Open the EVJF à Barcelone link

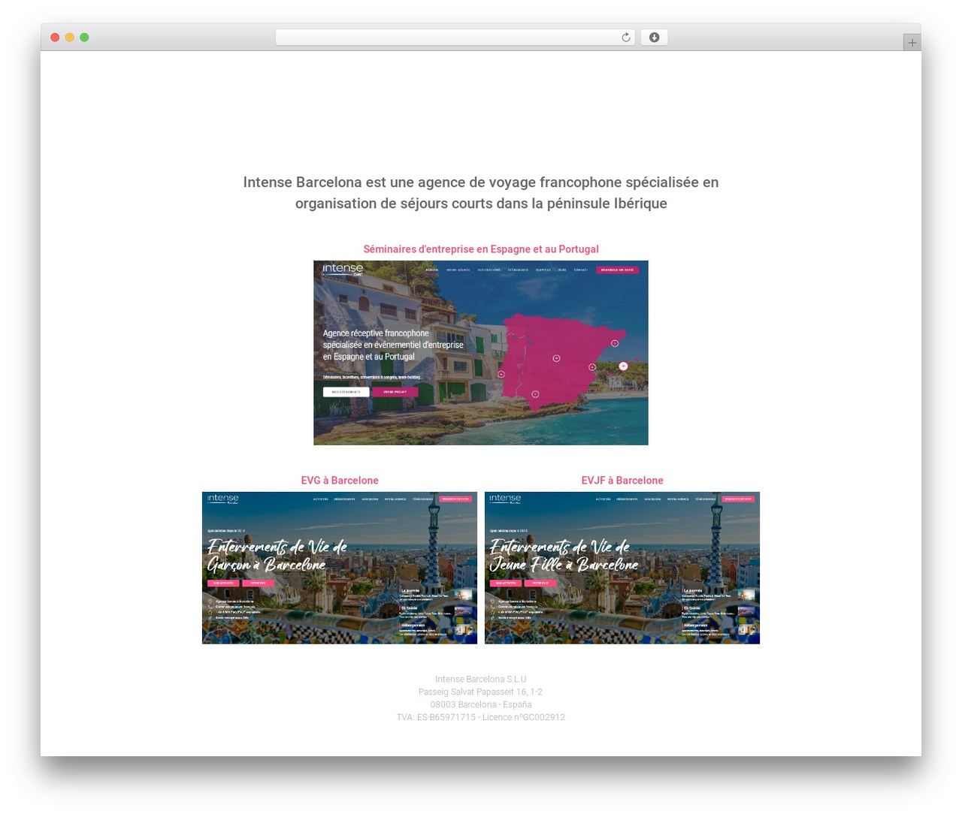coord(622,481)
